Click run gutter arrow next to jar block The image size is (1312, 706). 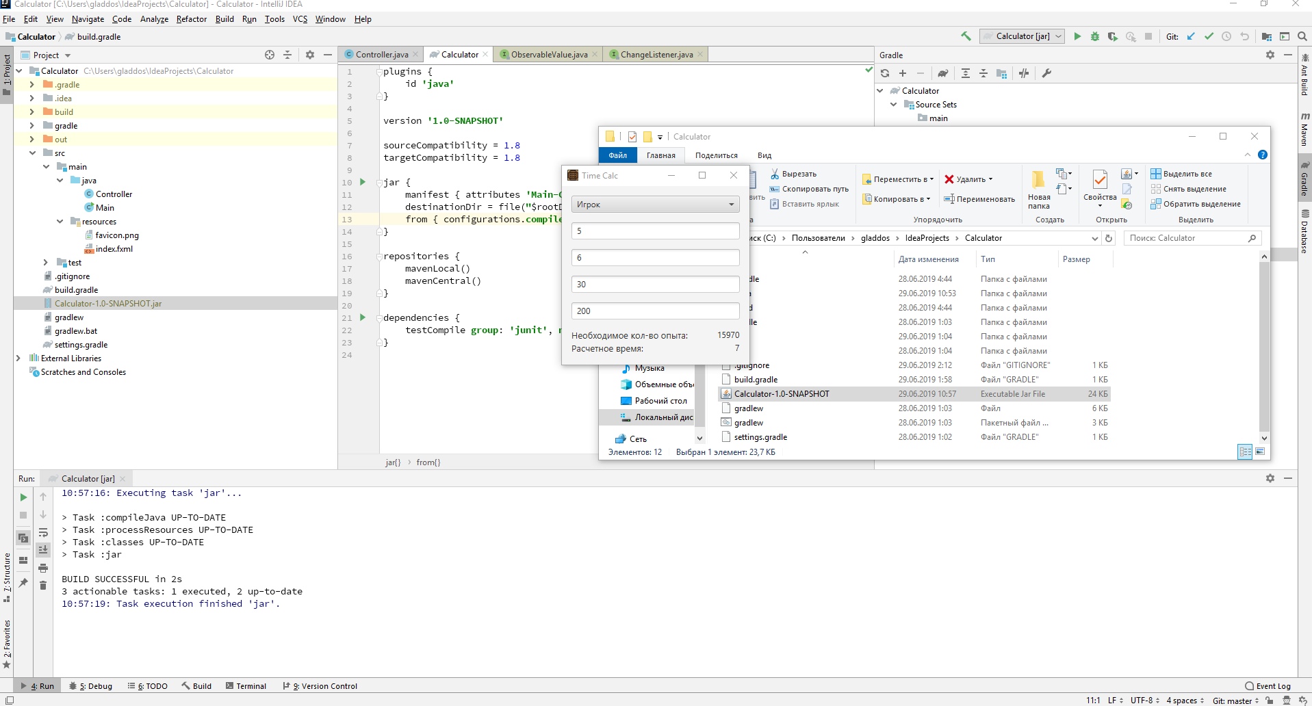pos(363,182)
